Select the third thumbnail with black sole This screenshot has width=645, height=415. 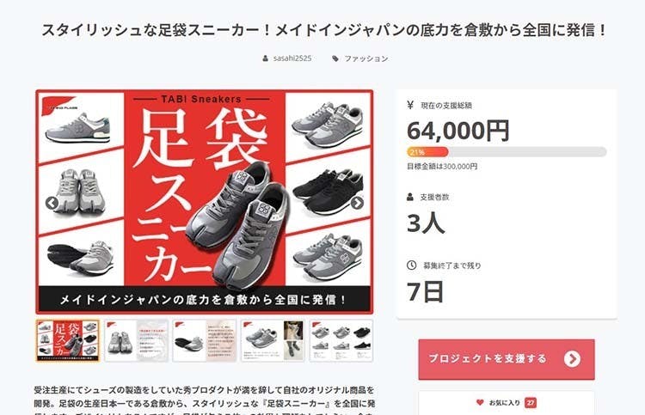pos(205,340)
